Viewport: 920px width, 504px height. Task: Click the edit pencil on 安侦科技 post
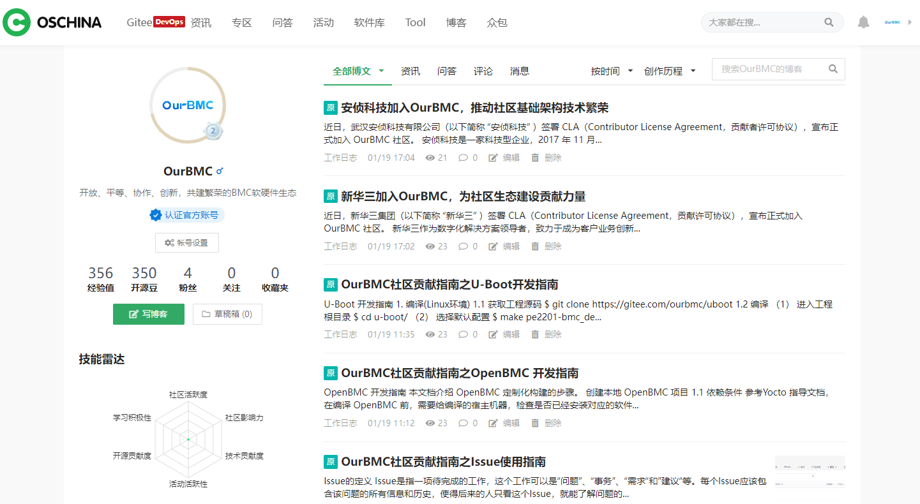pyautogui.click(x=493, y=158)
